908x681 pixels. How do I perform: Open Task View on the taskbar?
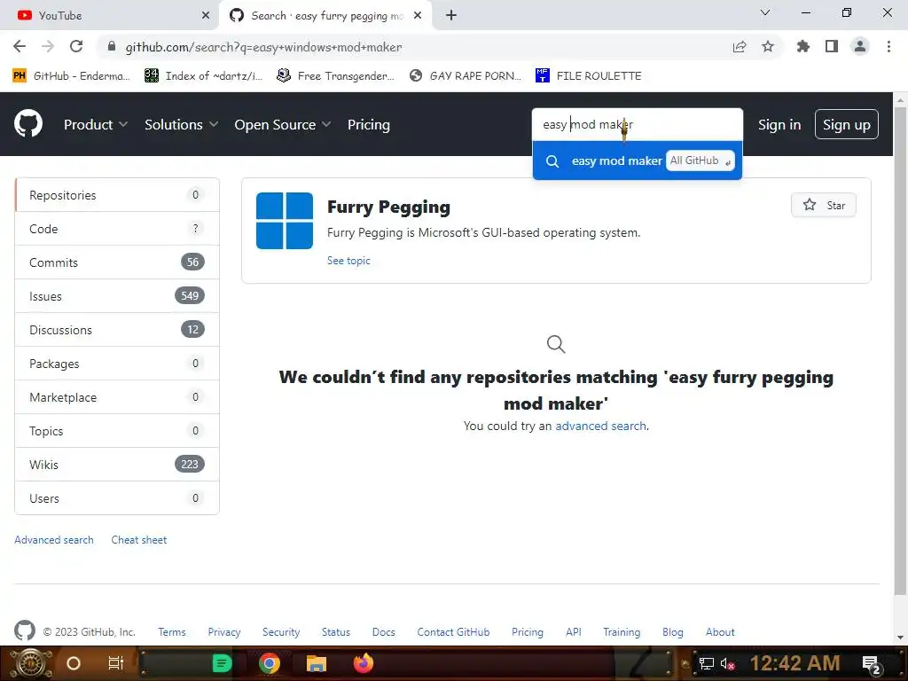(x=116, y=663)
